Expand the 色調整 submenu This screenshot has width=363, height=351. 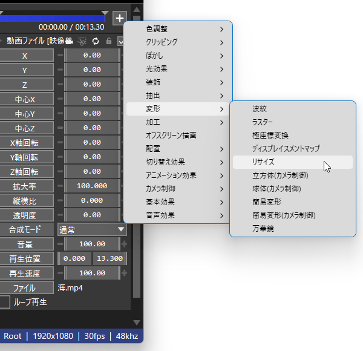[178, 29]
